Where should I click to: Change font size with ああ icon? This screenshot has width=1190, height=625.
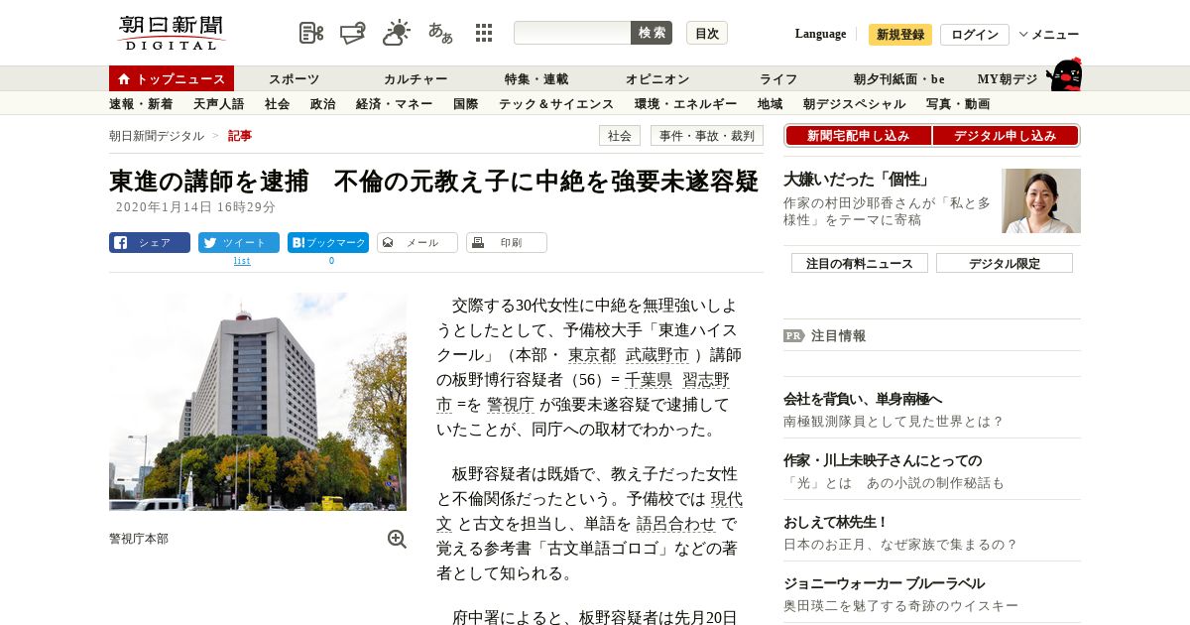tap(440, 33)
